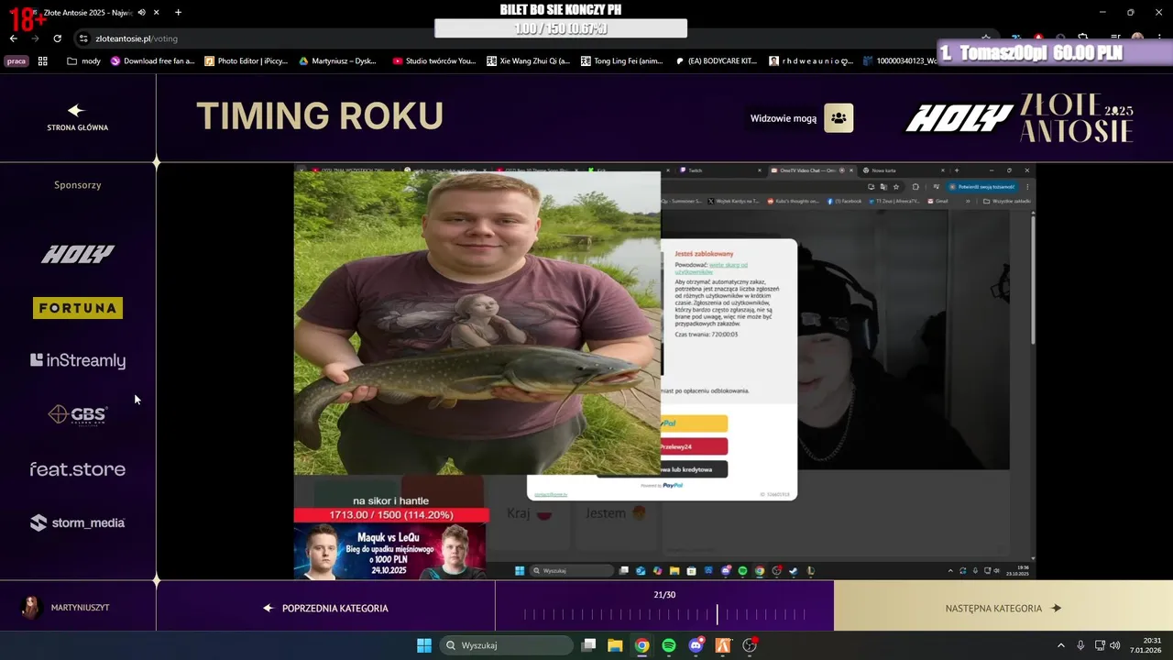Click the HOLY sponsor logo in sidebar
This screenshot has height=660, width=1173.
tap(78, 254)
